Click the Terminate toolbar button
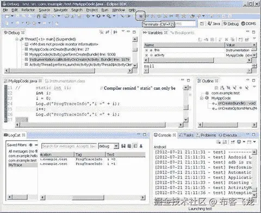The height and width of the screenshot is (213, 261). 141,16
